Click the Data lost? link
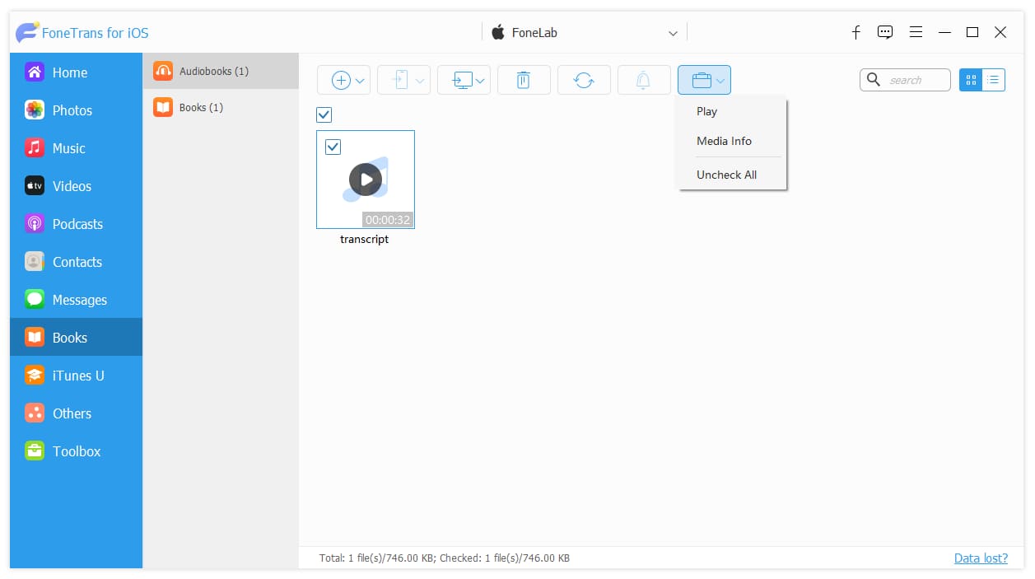Viewport: 1035px width, 579px height. tap(981, 558)
